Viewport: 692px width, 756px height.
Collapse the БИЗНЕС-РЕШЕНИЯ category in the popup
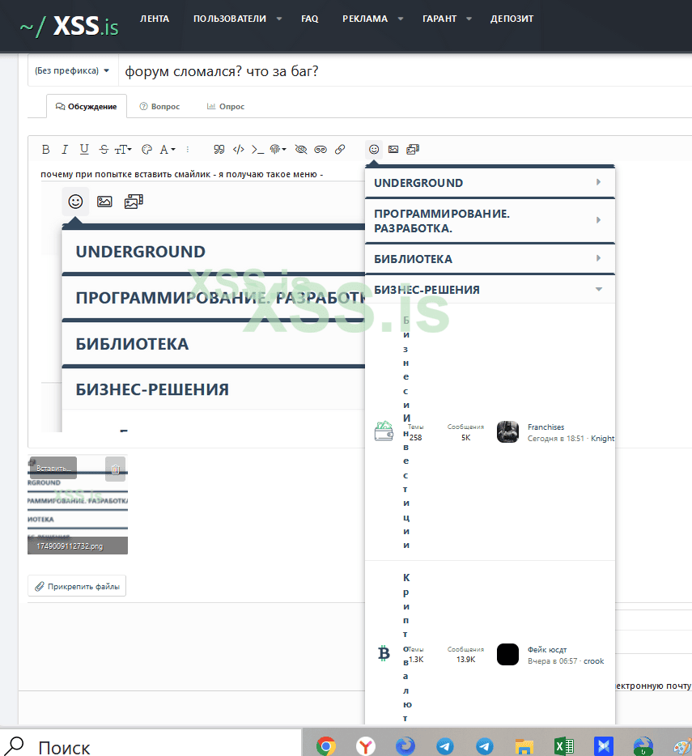pos(490,289)
